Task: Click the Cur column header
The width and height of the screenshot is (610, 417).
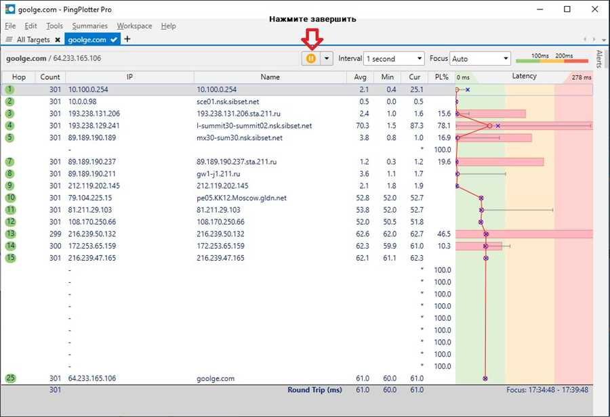Action: pos(415,77)
